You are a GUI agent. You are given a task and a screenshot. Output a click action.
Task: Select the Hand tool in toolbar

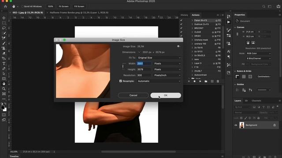pyautogui.click(x=4, y=84)
